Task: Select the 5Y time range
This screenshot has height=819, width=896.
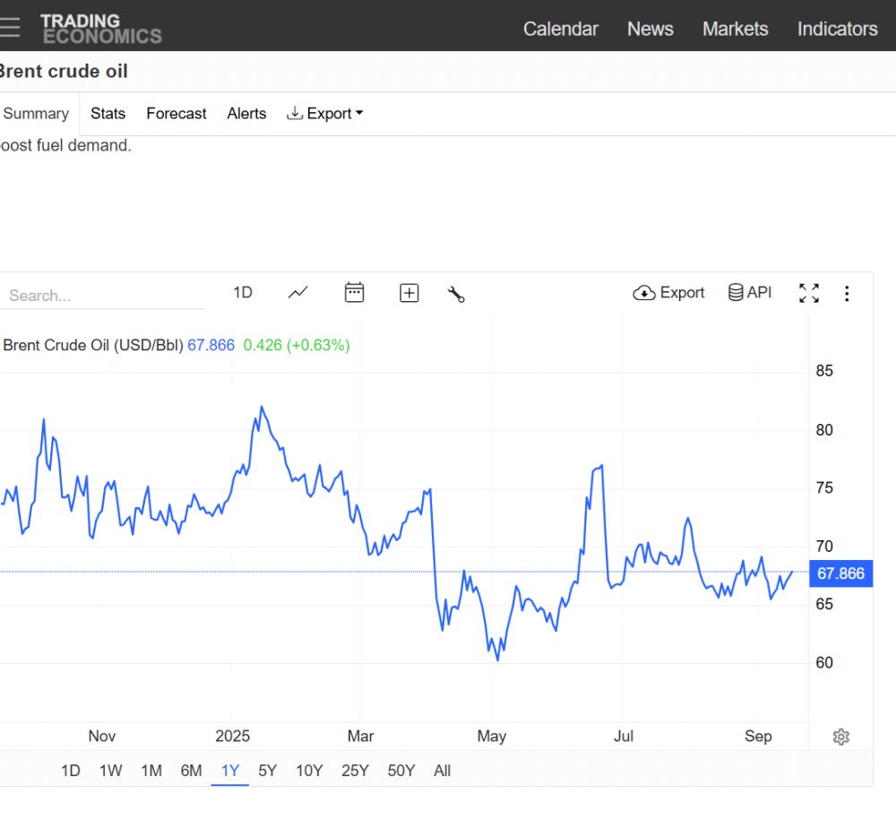Action: point(267,771)
